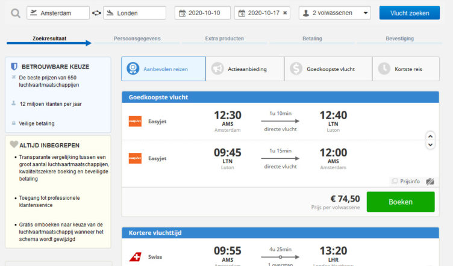Screen dimensions: 453x266
Task: Click the scroll down chevron arrow
Action: coord(430,145)
